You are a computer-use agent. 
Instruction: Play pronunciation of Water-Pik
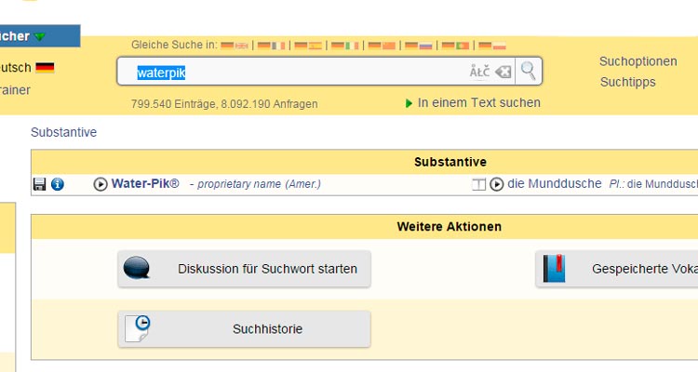(x=101, y=184)
